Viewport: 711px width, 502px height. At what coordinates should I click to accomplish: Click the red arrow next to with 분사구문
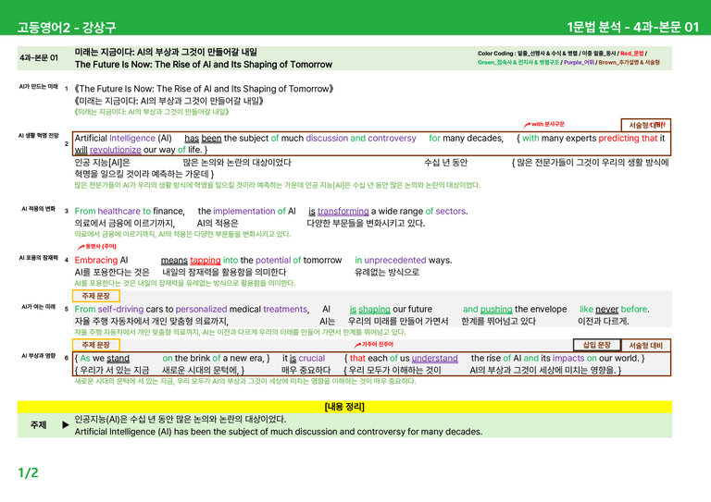pyautogui.click(x=527, y=125)
